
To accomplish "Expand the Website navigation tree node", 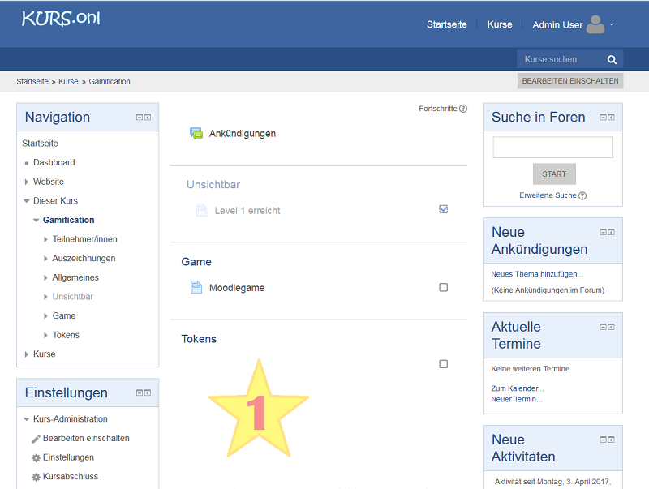I will pyautogui.click(x=27, y=182).
